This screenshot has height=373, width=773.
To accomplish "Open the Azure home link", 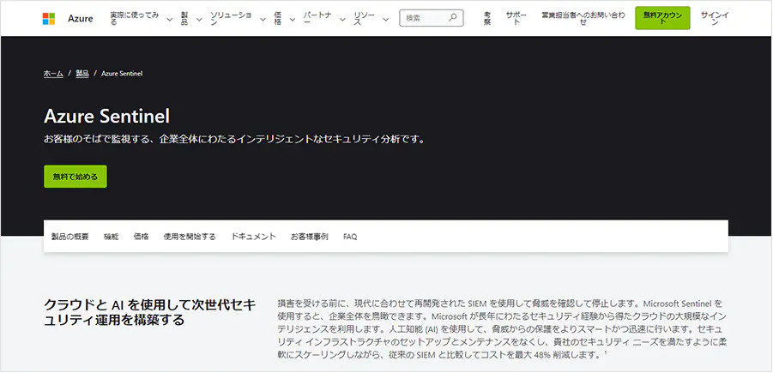I will click(81, 19).
